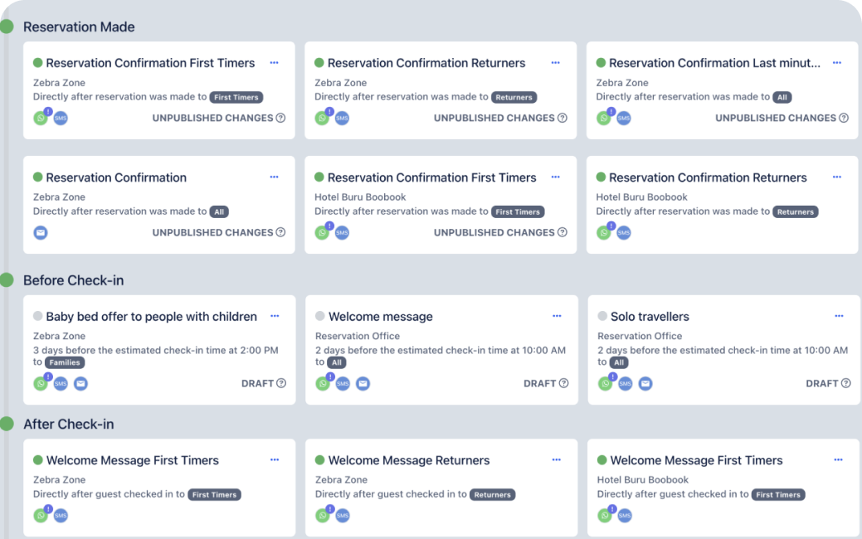Open more options for Welcome message draft card
This screenshot has height=539, width=862.
(557, 316)
